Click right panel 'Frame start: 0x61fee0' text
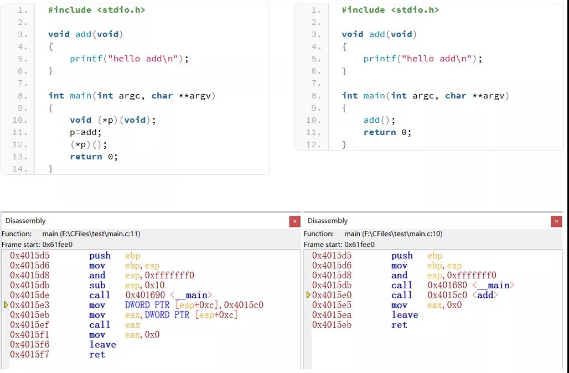 (x=339, y=245)
